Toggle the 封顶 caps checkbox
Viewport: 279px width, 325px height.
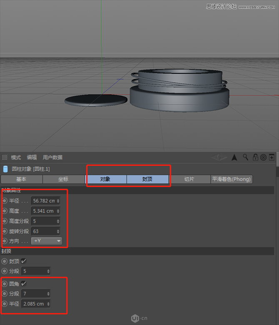[x=24, y=261]
